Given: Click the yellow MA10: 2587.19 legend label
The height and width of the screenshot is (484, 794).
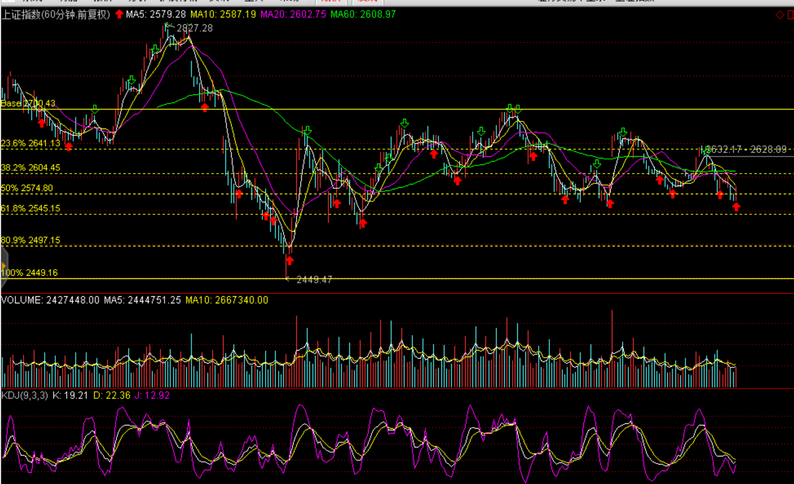Looking at the screenshot, I should [223, 14].
